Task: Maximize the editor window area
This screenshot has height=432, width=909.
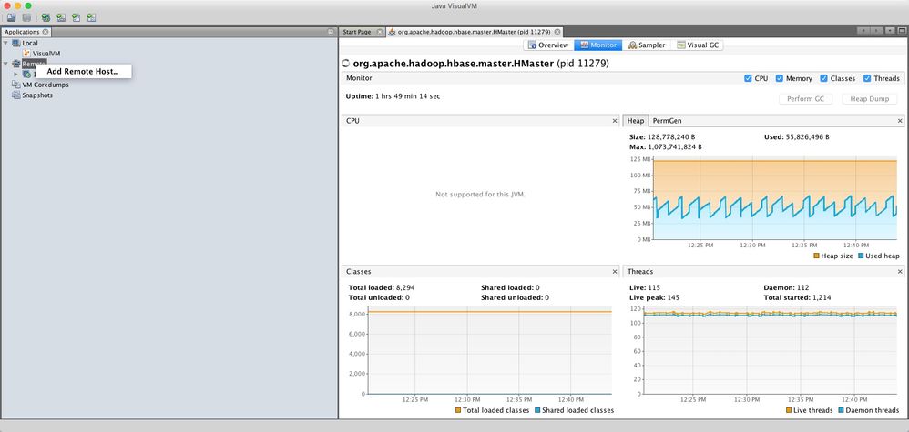Action: 904,31
